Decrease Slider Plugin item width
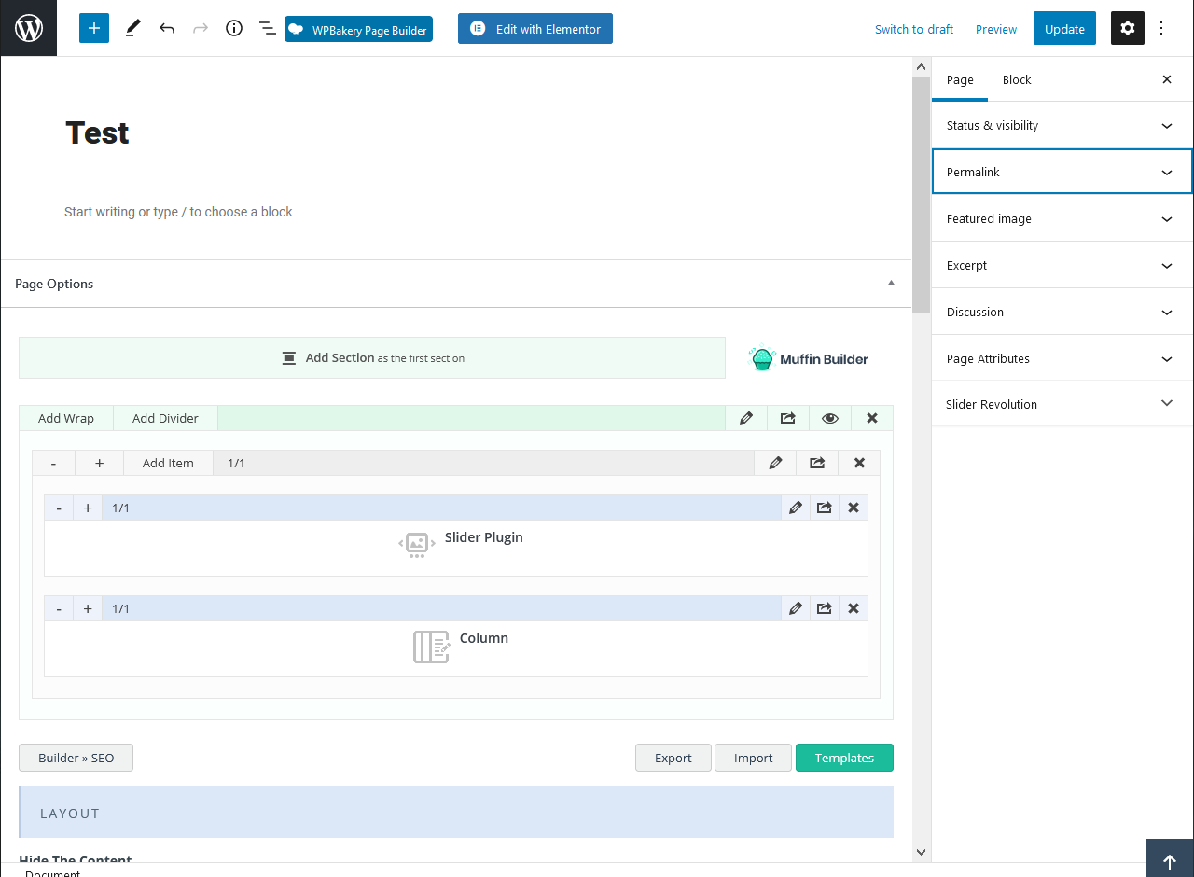Viewport: 1194px width, 877px height. (59, 508)
